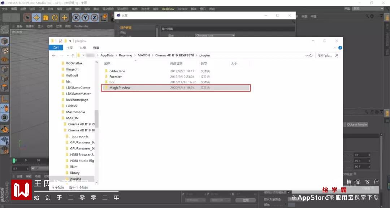Sort by 修改日期 column header

coord(176,64)
